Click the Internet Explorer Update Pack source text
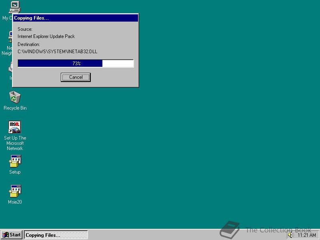320x240 pixels. pos(46,36)
